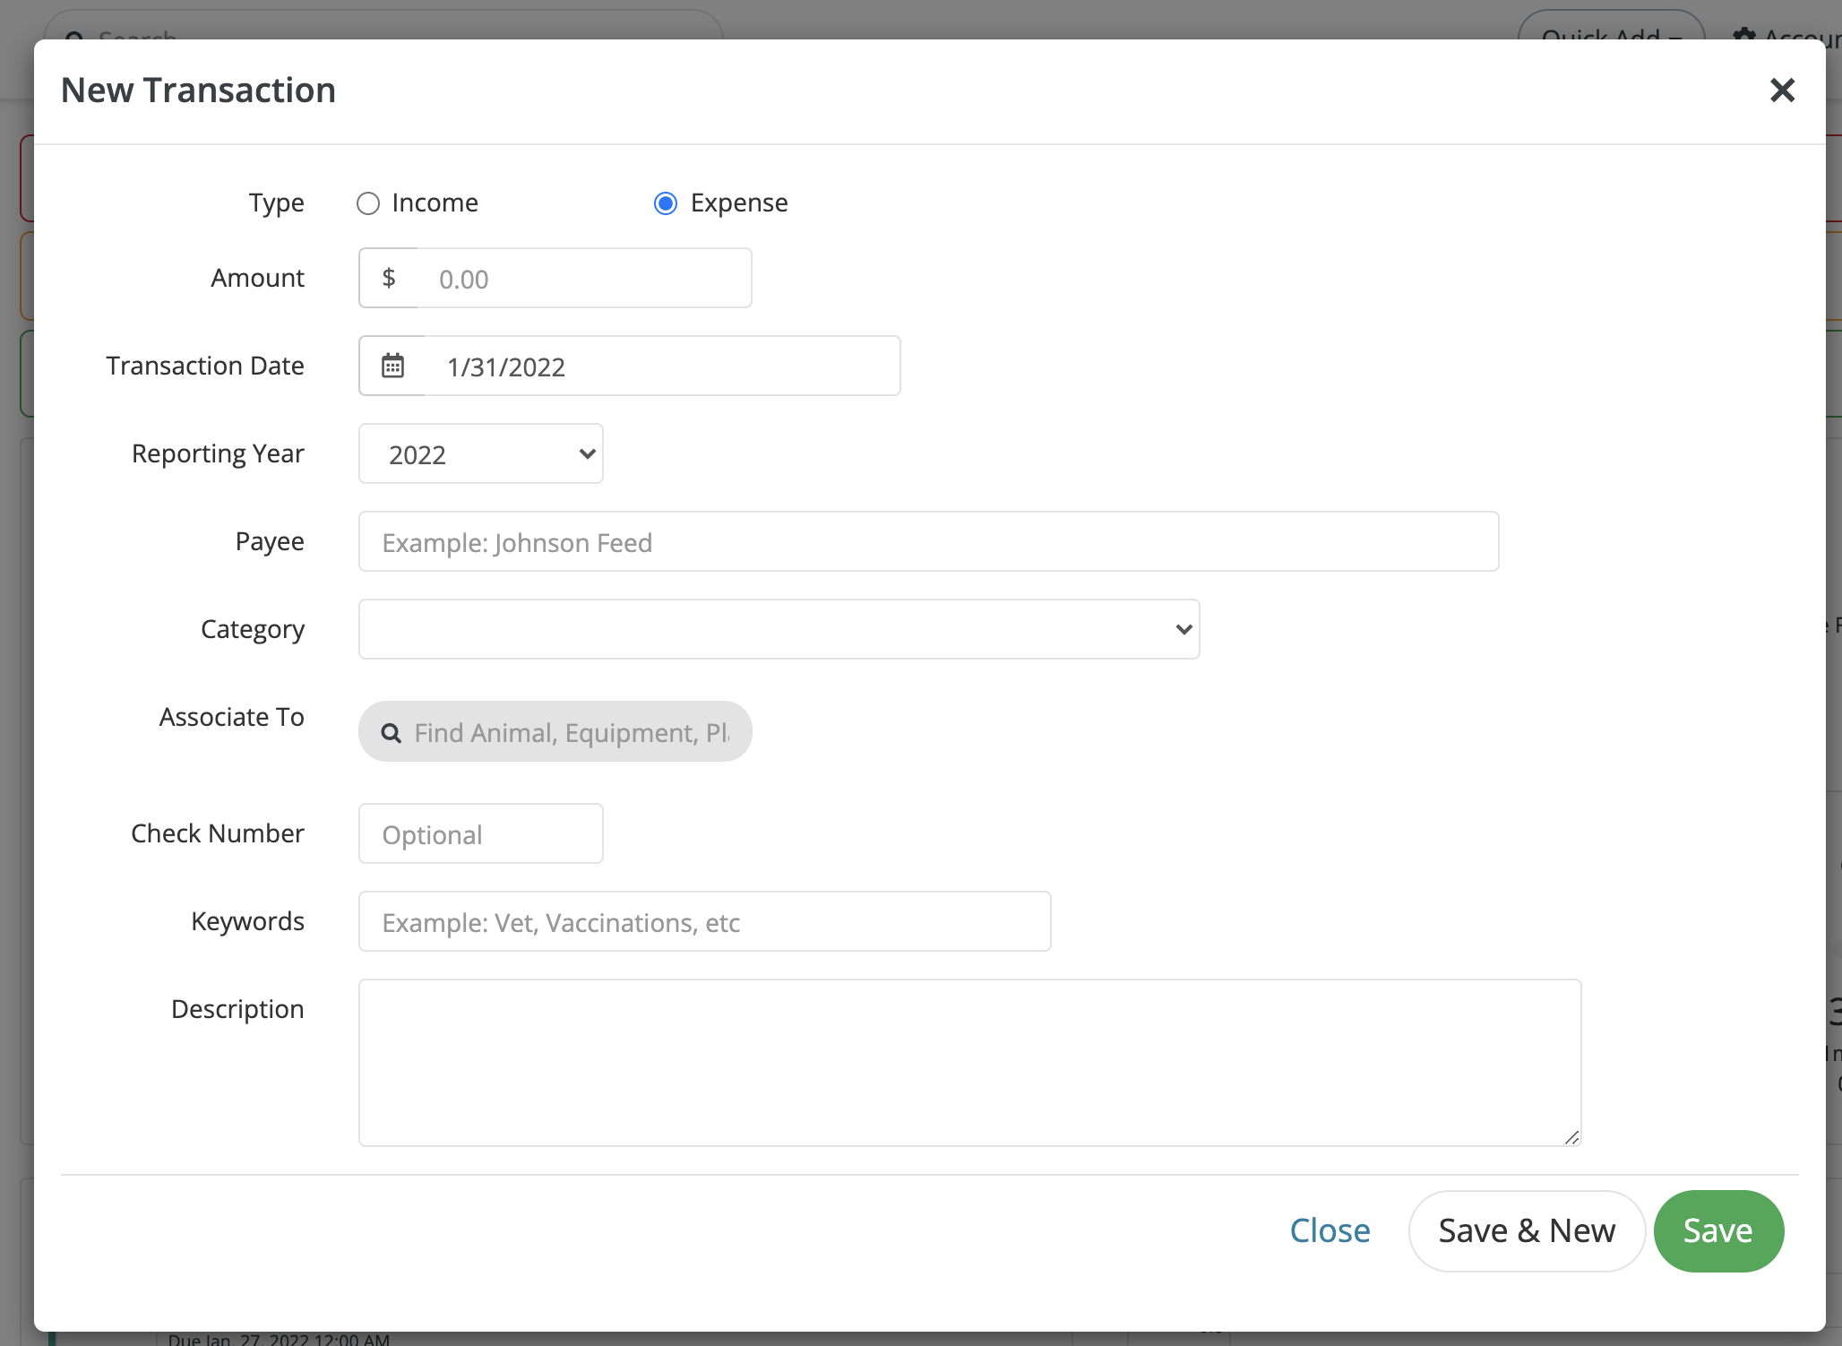Click the Close link
This screenshot has width=1842, height=1346.
pyautogui.click(x=1330, y=1230)
